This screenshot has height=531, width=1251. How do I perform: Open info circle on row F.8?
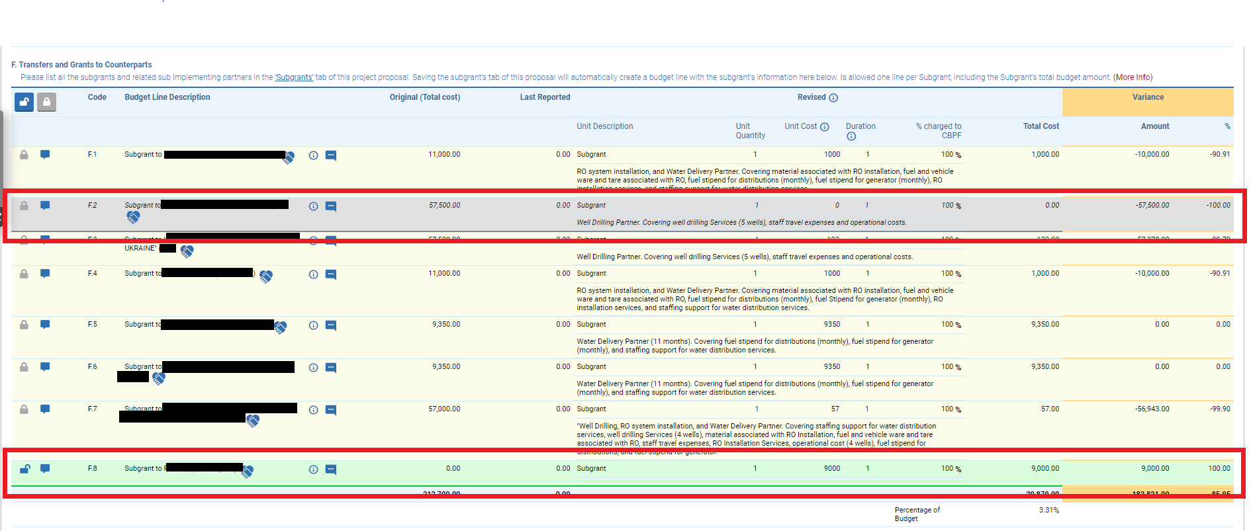pos(314,470)
